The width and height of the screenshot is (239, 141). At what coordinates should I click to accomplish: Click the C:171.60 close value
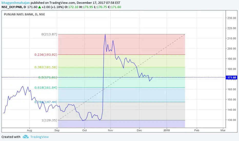114,7
